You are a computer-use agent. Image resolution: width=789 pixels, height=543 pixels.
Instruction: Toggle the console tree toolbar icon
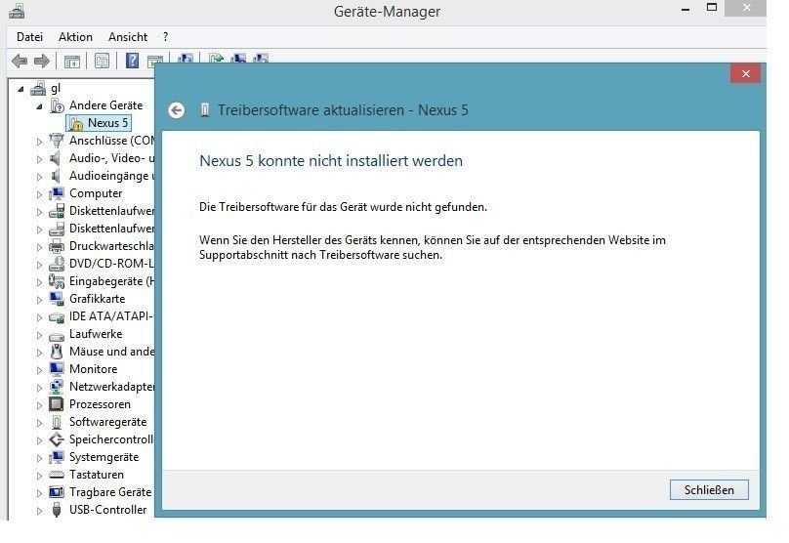(72, 62)
